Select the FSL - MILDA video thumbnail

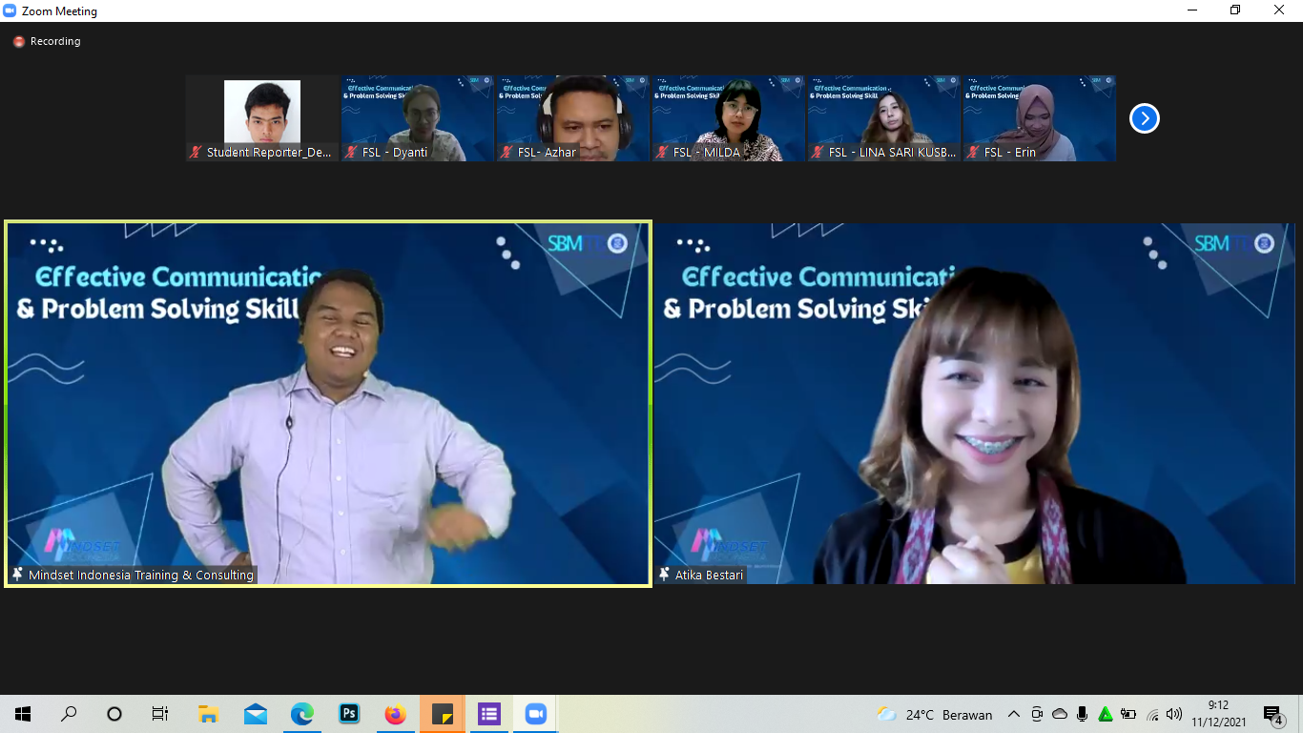click(728, 118)
